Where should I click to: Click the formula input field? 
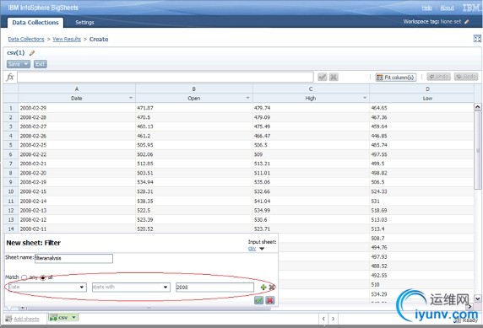point(166,77)
